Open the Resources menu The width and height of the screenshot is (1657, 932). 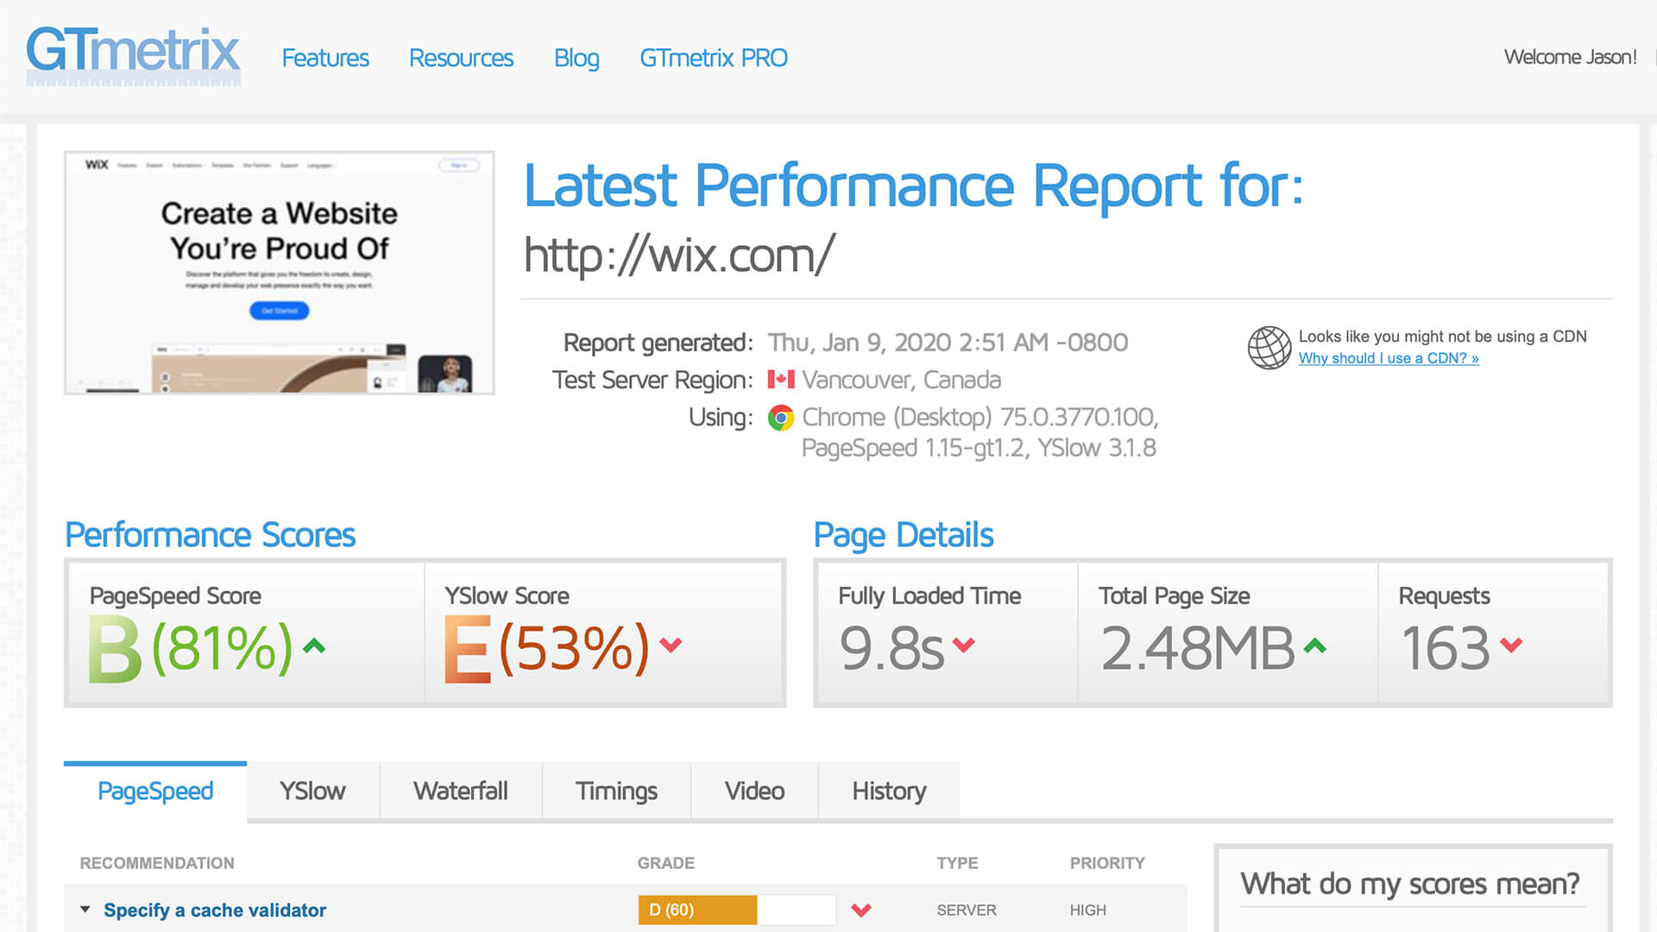coord(461,58)
